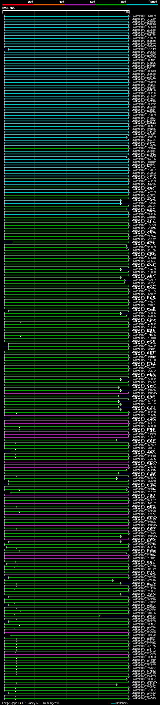Select label UniRef100_P73405

coord(143,132)
